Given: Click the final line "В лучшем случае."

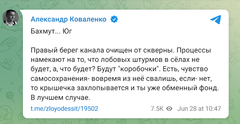Looking at the screenshot, I should (x=60, y=98).
